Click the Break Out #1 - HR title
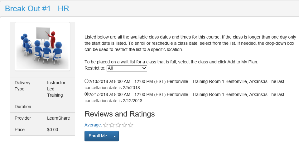This screenshot has width=299, height=151. click(37, 8)
